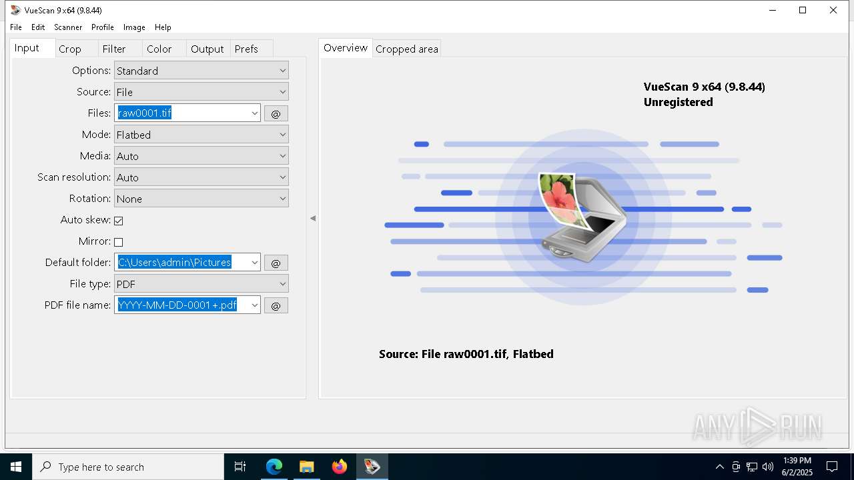Collapse the left panel with the arrow
Screen dimensions: 854x480
(313, 218)
